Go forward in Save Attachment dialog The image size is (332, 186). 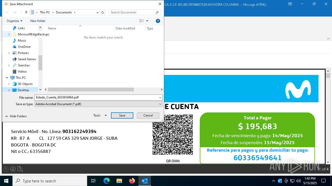pyautogui.click(x=15, y=12)
